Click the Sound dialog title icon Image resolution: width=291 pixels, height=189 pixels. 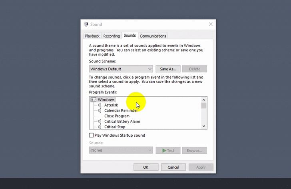tap(86, 24)
